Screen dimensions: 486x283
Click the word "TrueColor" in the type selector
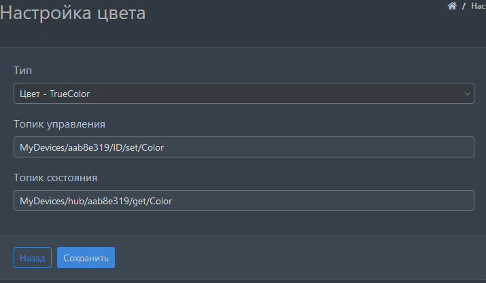click(69, 94)
